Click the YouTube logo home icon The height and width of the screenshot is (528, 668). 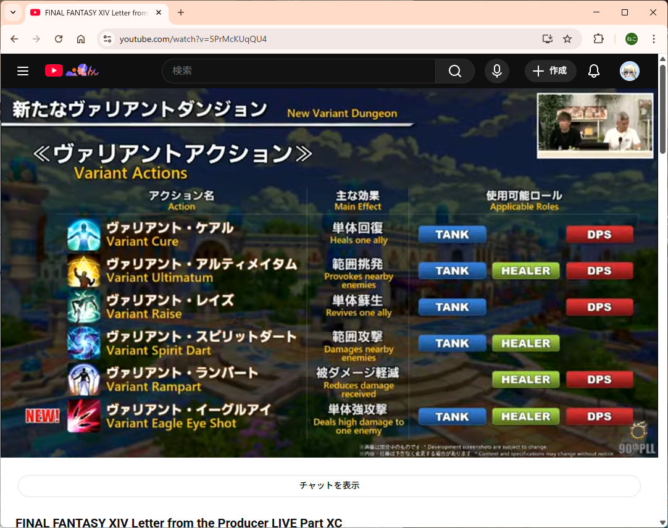tap(54, 71)
